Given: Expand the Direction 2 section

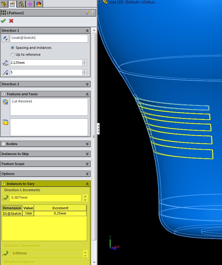Looking at the screenshot, I should [x=87, y=84].
